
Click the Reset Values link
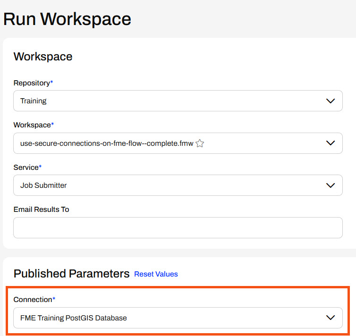point(156,274)
